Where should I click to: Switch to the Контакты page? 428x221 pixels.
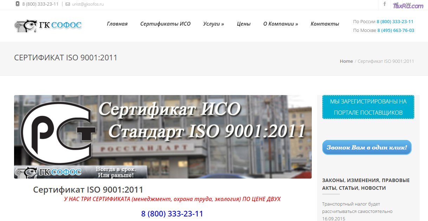pos(324,24)
